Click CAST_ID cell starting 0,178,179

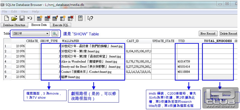click(139, 62)
